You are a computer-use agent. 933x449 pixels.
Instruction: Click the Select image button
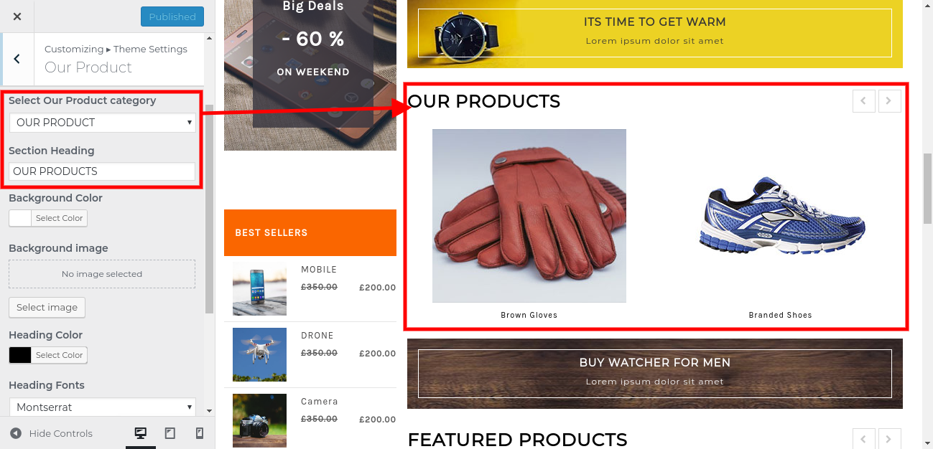point(47,307)
